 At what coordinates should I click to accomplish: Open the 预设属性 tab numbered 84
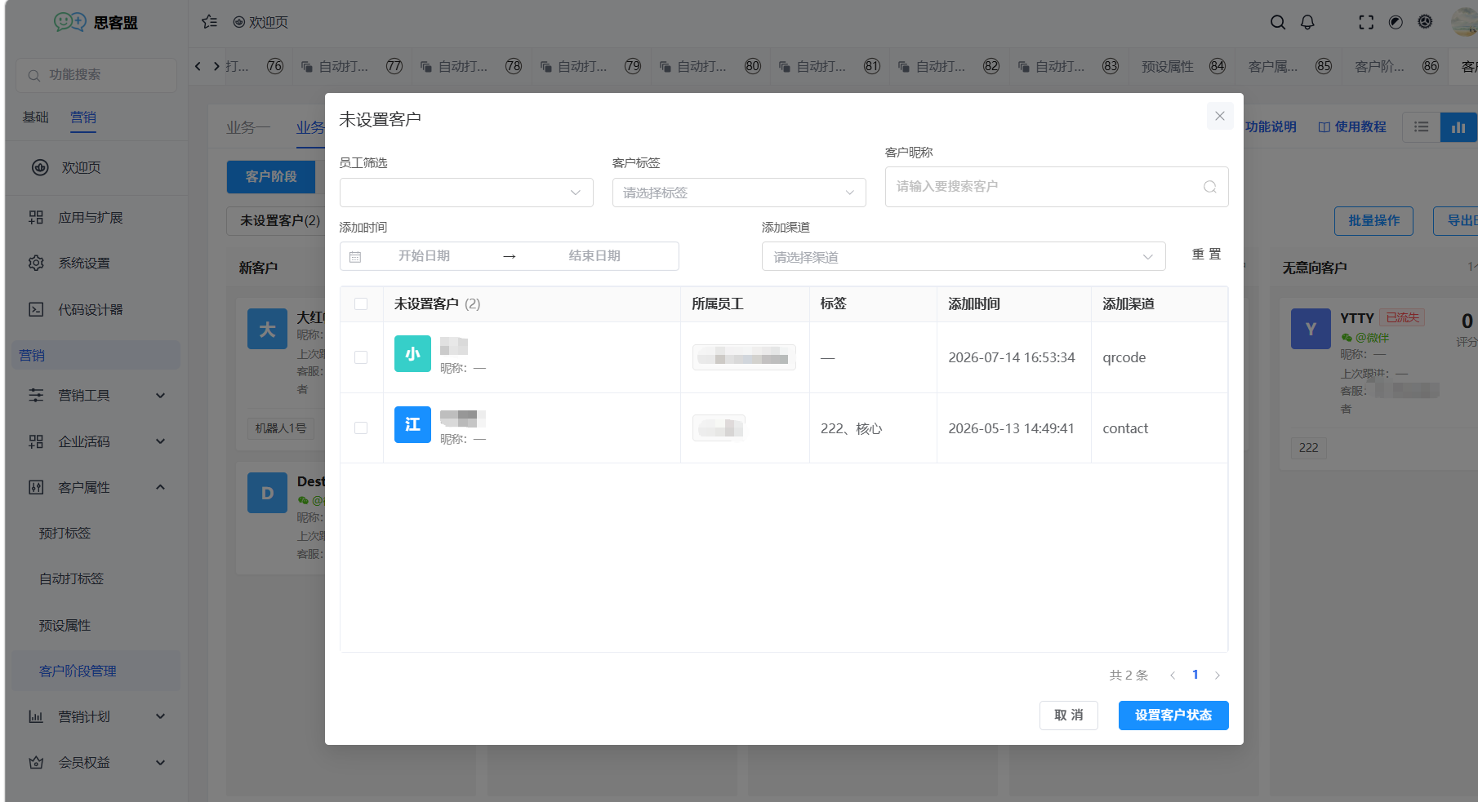[1183, 66]
